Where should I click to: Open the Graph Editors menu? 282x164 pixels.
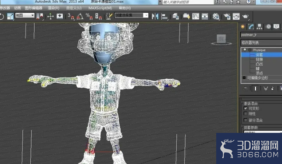pyautogui.click(x=34, y=8)
